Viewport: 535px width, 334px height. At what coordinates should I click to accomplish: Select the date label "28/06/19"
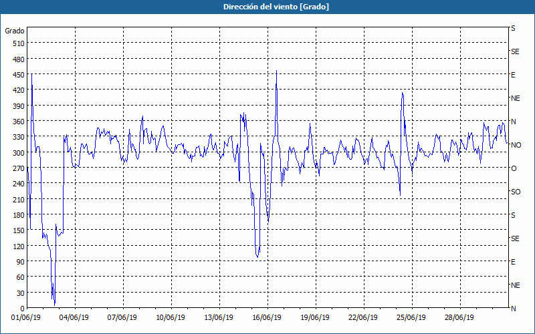459,318
